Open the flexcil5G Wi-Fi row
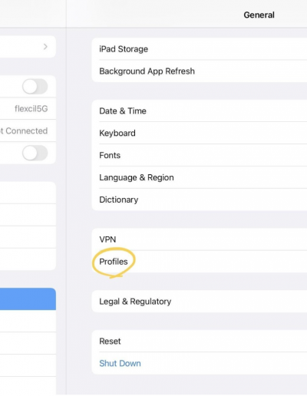 point(28,108)
